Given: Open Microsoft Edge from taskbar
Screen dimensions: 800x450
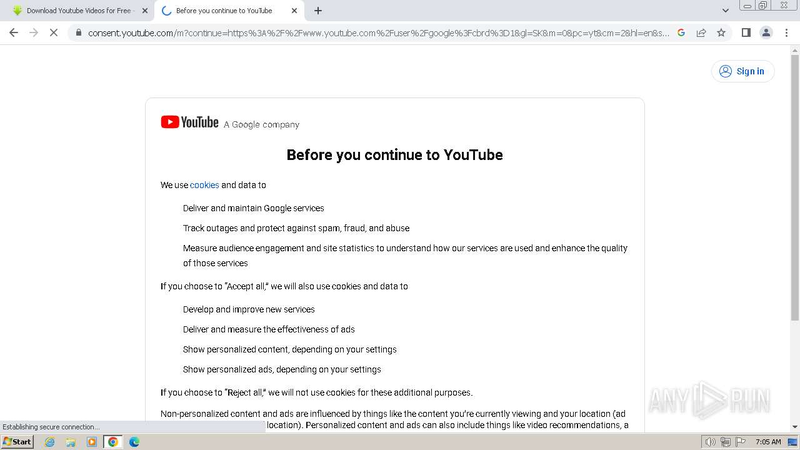Looking at the screenshot, I should coord(134,442).
